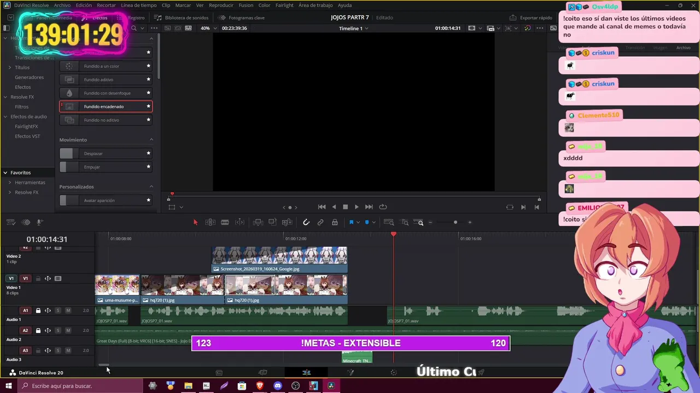700x393 pixels.
Task: Click timeline horizontal scrollbar handle
Action: click(x=104, y=365)
